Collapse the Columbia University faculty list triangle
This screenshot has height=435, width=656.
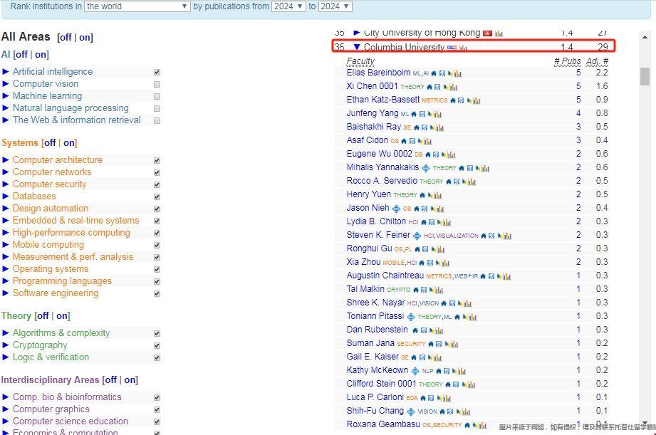356,47
